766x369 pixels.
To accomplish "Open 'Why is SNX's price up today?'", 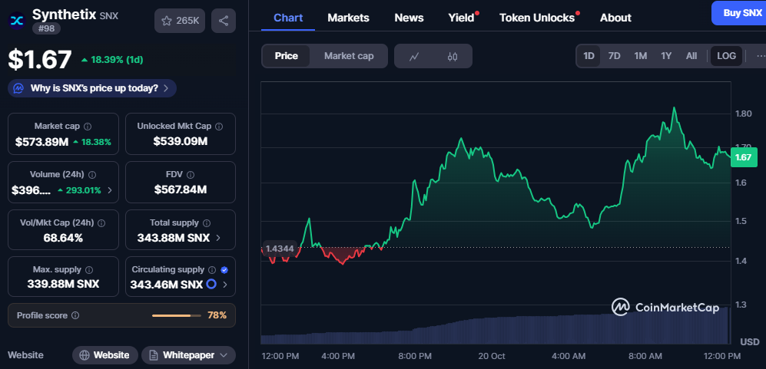I will pos(92,88).
